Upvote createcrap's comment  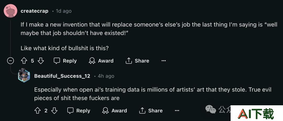pos(24,61)
